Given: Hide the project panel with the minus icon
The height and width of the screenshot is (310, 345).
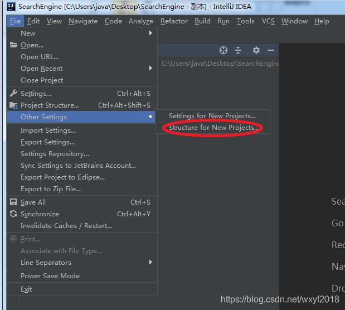Looking at the screenshot, I should pos(271,50).
